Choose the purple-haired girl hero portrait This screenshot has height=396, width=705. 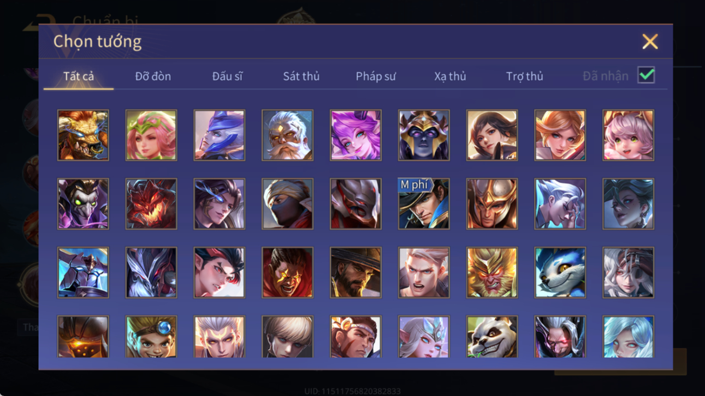coord(356,135)
